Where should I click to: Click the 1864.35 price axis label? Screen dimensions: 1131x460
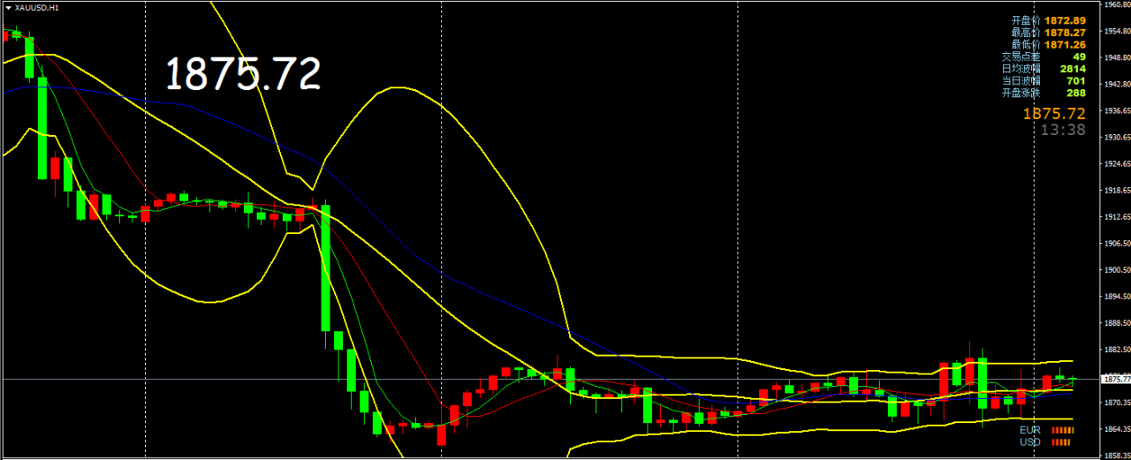click(x=1117, y=428)
